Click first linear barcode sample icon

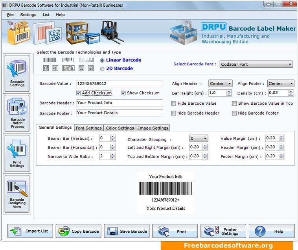50,60
